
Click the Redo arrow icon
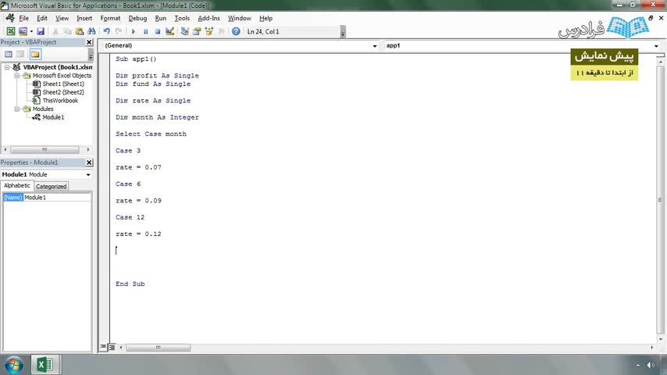pos(119,31)
